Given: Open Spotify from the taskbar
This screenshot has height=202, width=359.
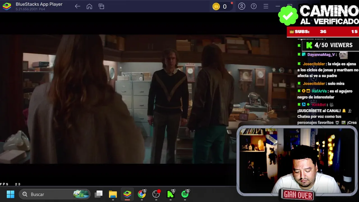Looking at the screenshot, I should click(x=185, y=194).
